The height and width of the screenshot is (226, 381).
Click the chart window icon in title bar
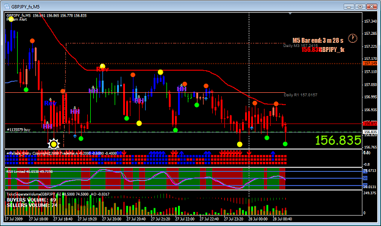[7, 7]
